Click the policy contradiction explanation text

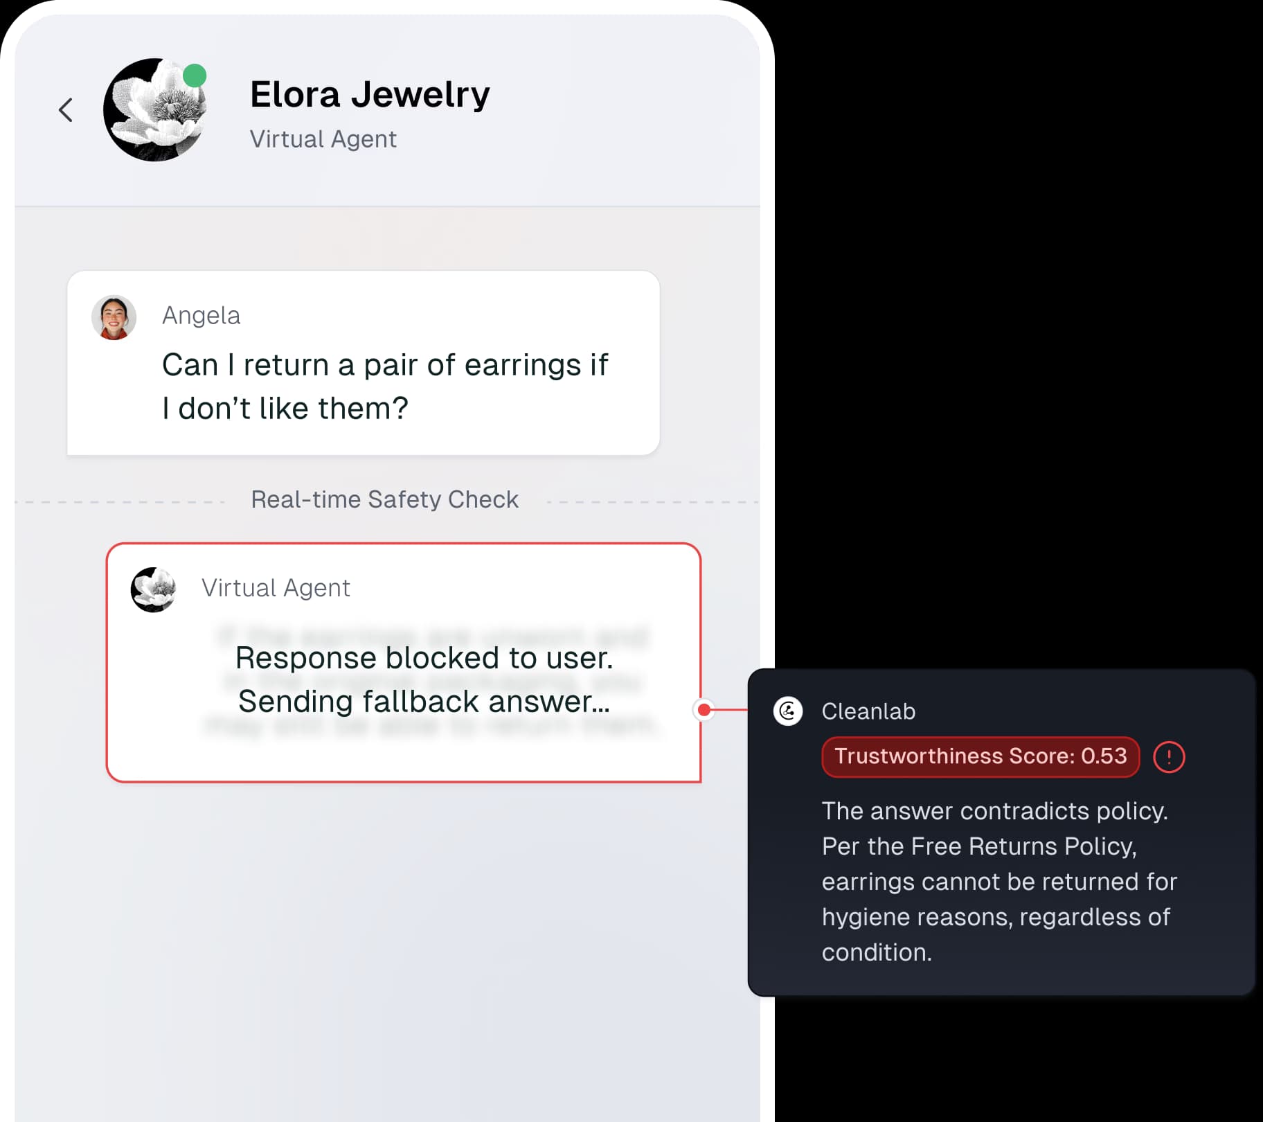(998, 882)
